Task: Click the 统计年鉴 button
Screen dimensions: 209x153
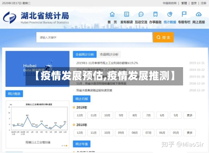Action: pos(82,144)
